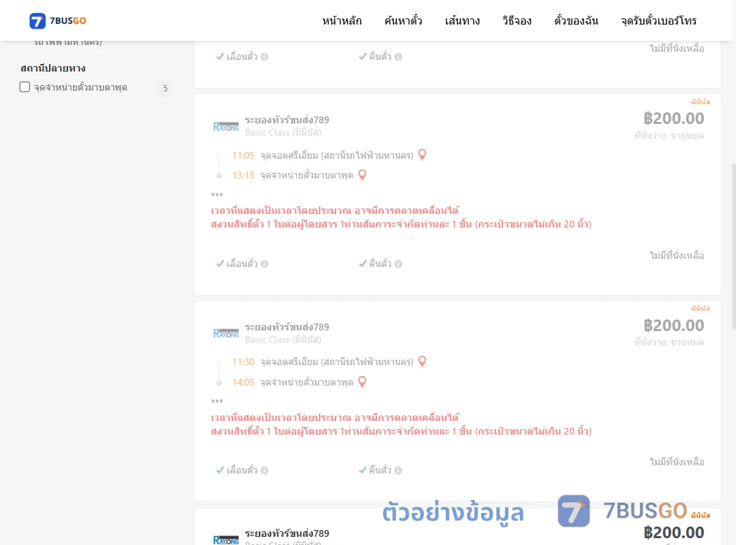Click ไม่มีที่นั่งเหลือ on the top card
This screenshot has width=736, height=545.
(677, 48)
